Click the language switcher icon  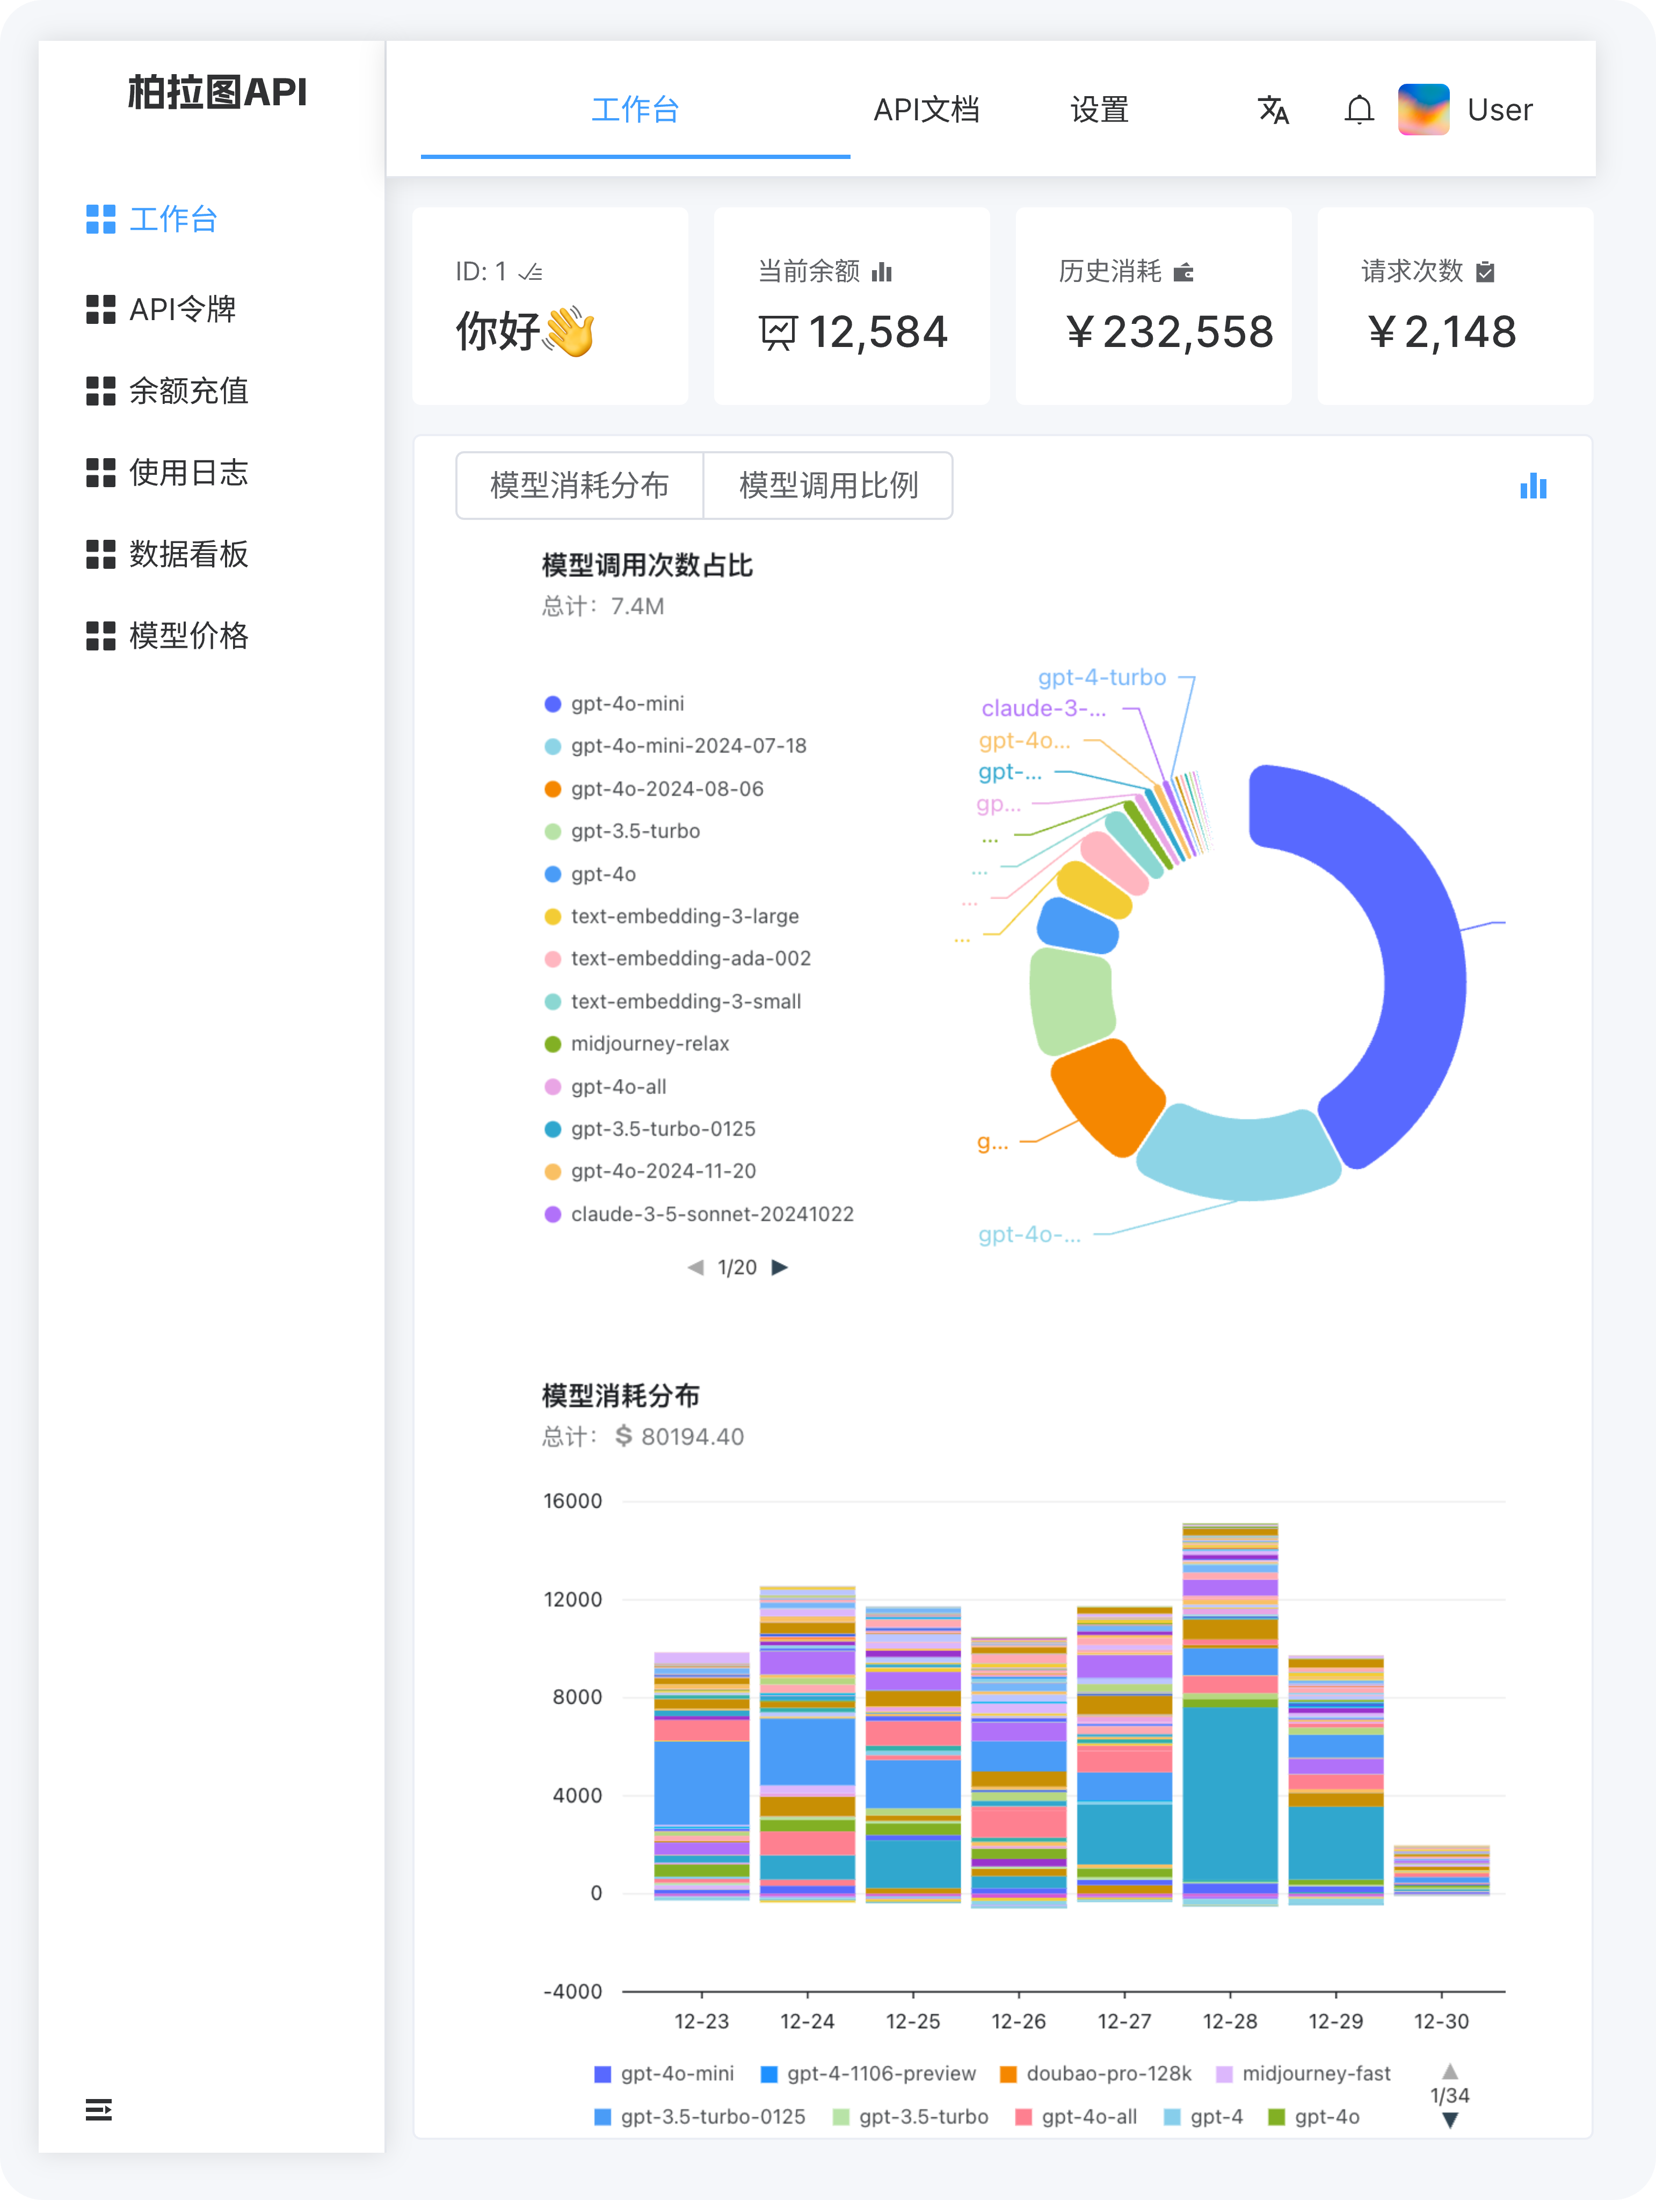point(1274,111)
